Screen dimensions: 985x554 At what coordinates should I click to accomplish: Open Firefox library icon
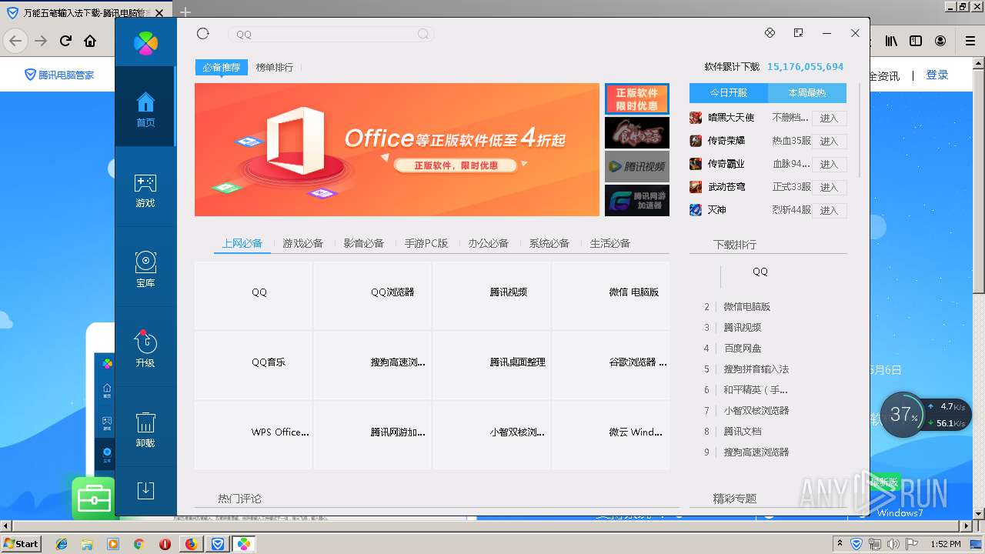[891, 41]
